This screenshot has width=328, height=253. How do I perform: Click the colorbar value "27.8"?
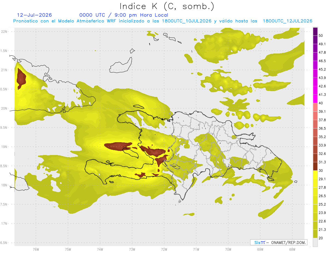[x=322, y=187]
